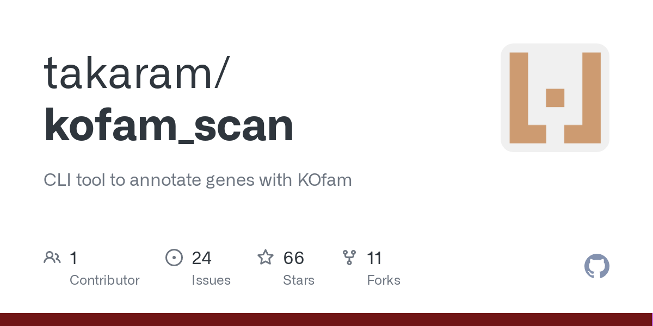
Task: Open the kofam_scan repository title
Action: coord(169,127)
